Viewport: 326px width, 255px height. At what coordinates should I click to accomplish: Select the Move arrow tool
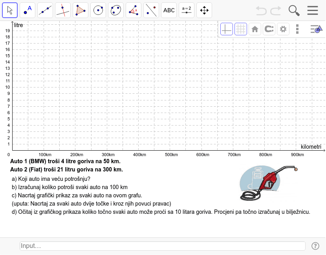(x=10, y=10)
